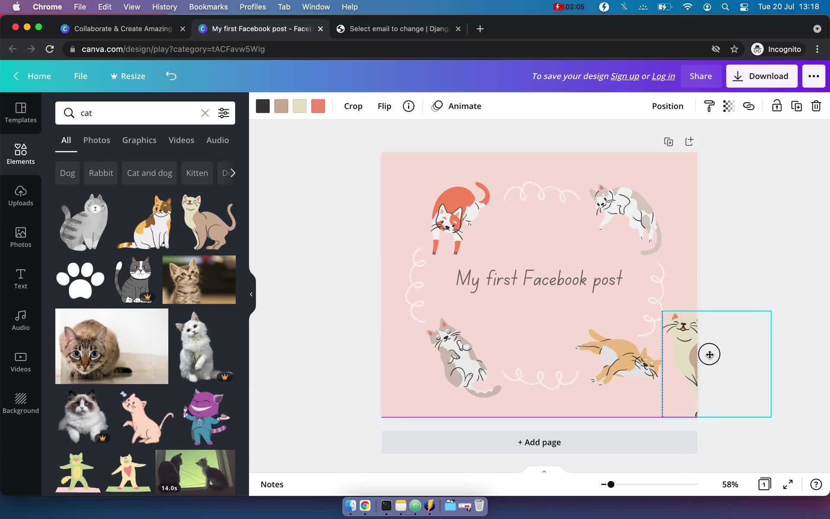Duplicate page icon above canvas

pos(668,141)
